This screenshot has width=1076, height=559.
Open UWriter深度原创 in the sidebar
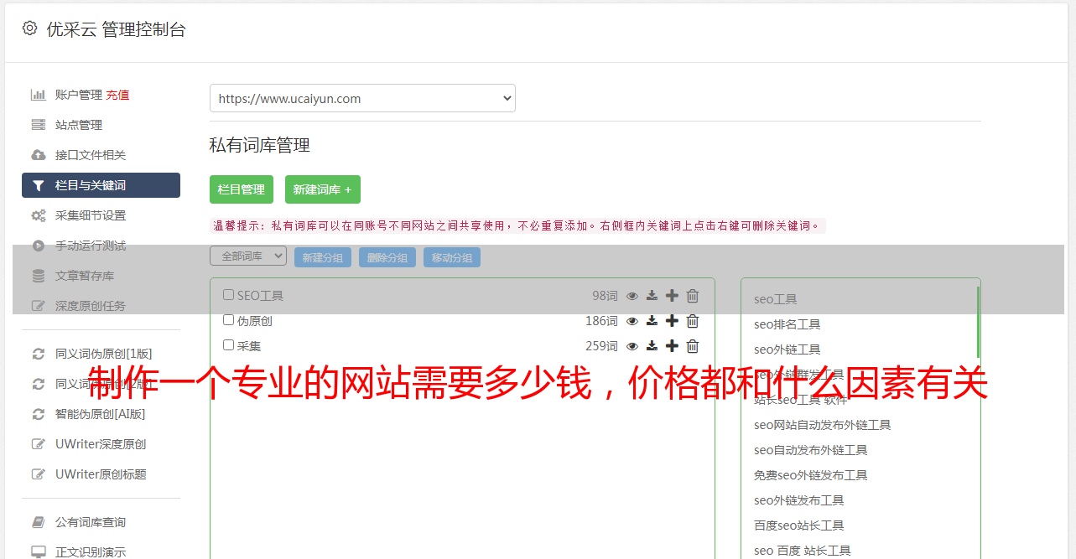101,444
